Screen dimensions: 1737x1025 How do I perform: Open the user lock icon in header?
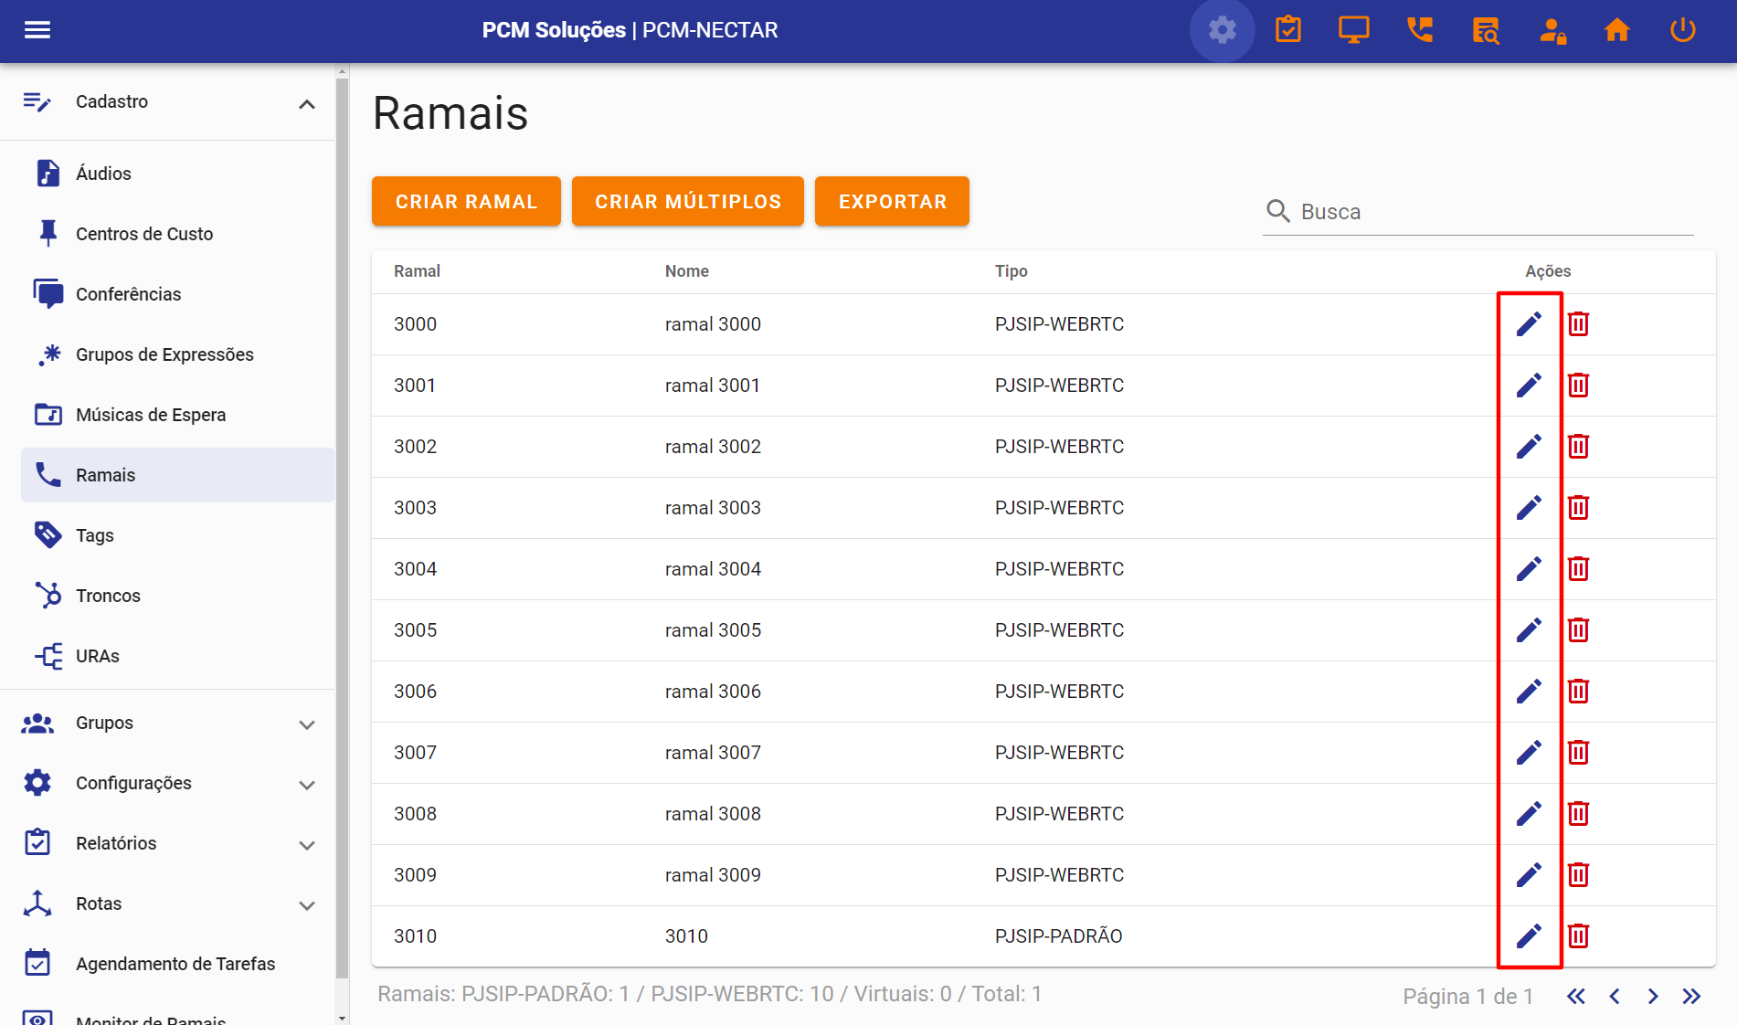[x=1552, y=30]
